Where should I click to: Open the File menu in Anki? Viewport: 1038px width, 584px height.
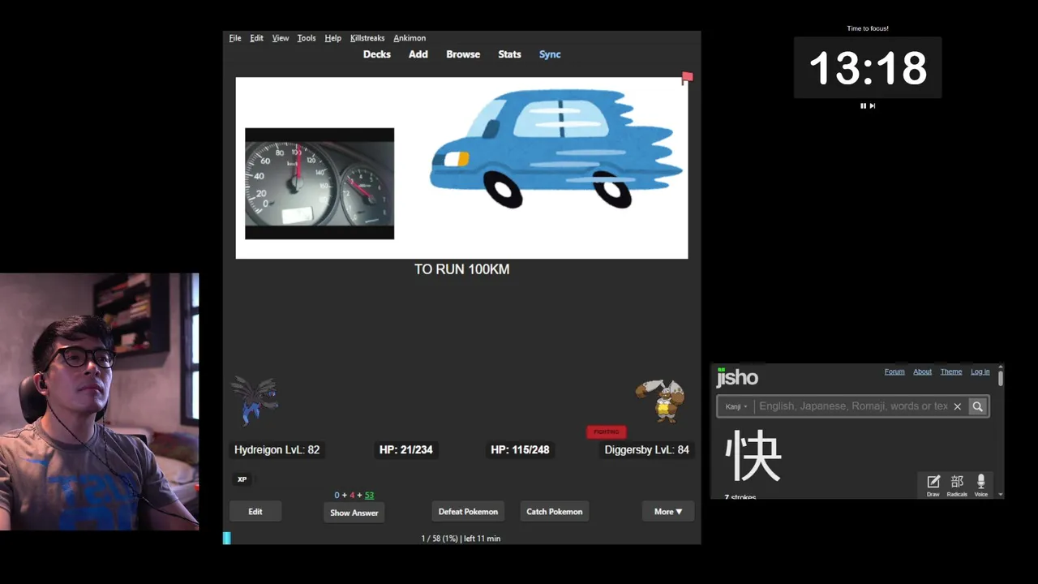tap(235, 38)
